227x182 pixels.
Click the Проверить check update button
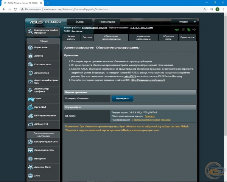pos(123,99)
